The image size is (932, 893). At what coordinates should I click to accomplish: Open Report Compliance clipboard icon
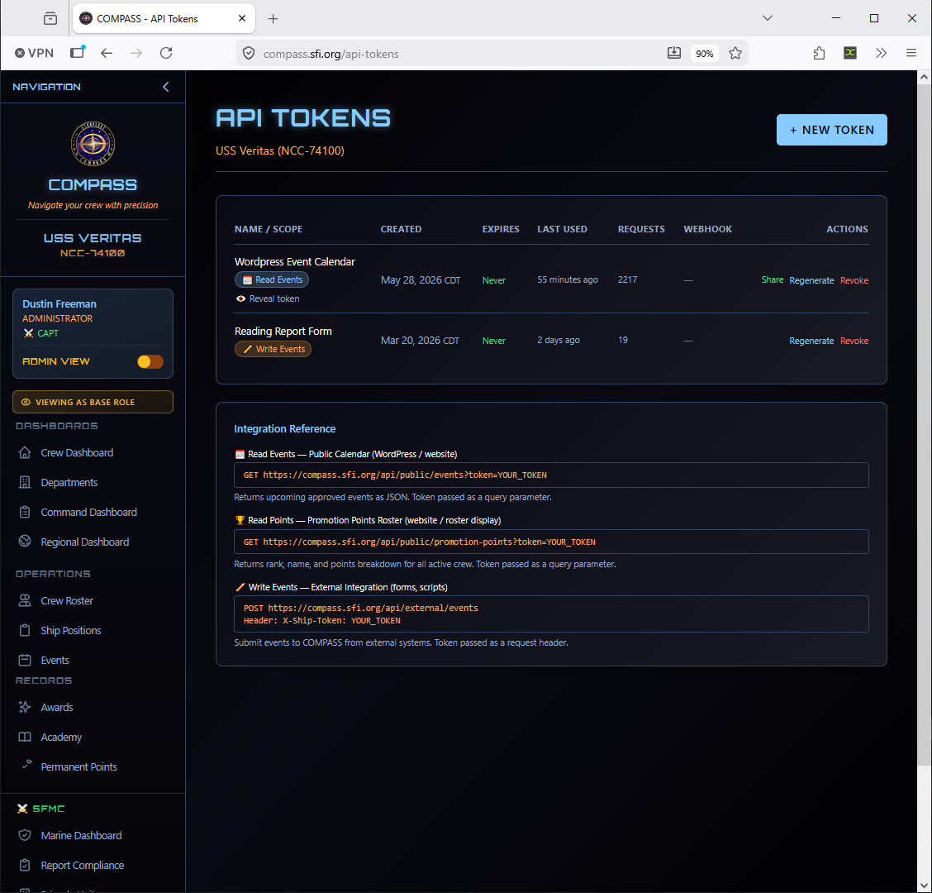pyautogui.click(x=24, y=865)
